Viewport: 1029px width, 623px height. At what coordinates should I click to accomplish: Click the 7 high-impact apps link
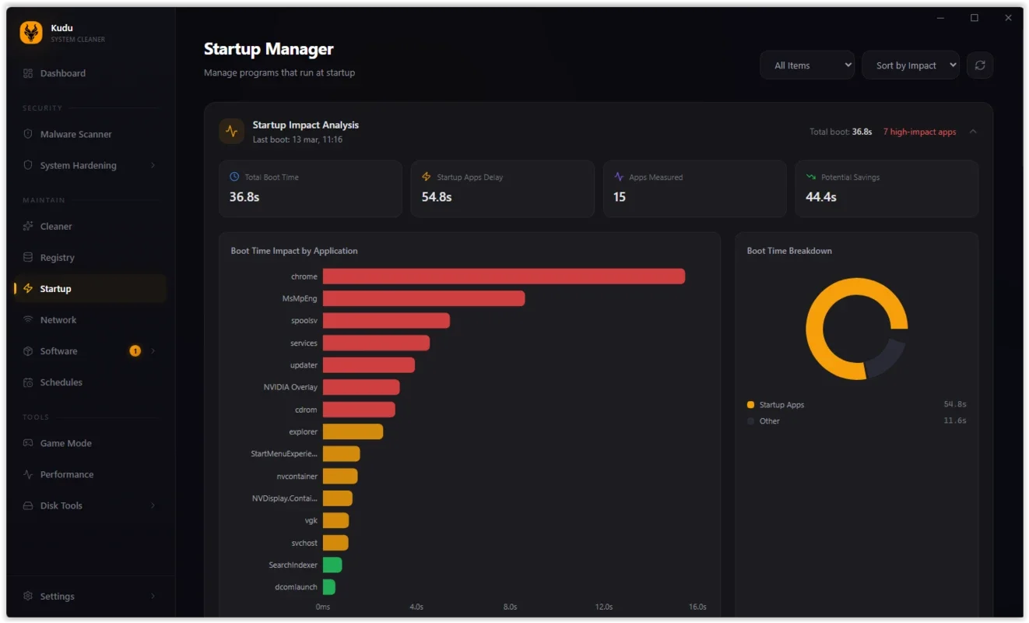(x=919, y=132)
